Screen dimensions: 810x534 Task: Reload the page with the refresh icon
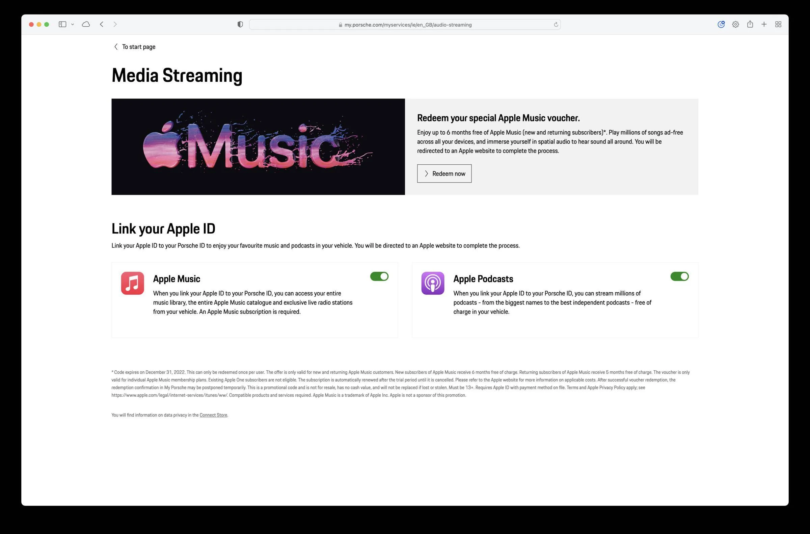[x=556, y=25]
